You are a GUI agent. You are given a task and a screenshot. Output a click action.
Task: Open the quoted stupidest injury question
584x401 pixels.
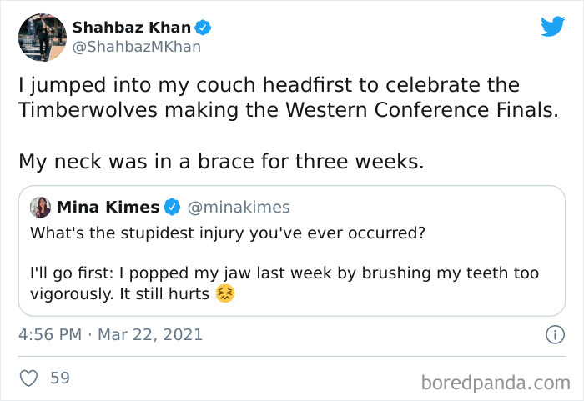(228, 233)
